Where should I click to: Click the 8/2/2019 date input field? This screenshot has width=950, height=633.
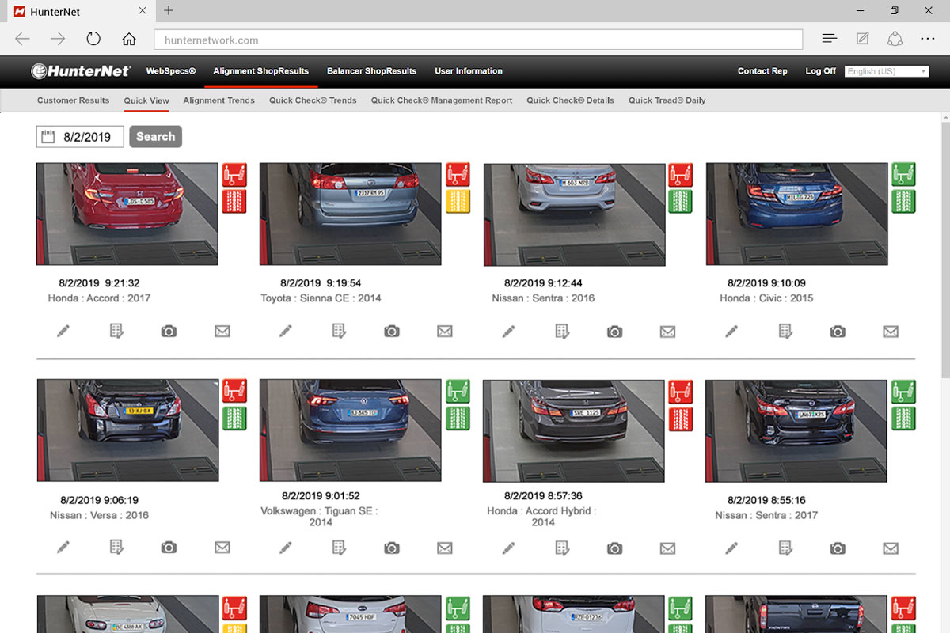click(89, 137)
